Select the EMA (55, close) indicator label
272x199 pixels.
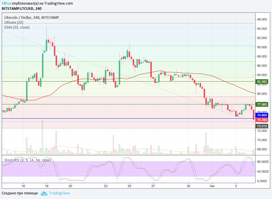[x=17, y=27]
